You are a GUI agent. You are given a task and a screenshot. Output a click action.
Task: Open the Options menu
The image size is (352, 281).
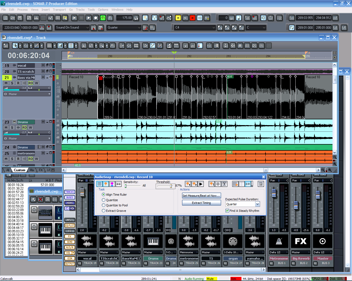click(x=103, y=10)
